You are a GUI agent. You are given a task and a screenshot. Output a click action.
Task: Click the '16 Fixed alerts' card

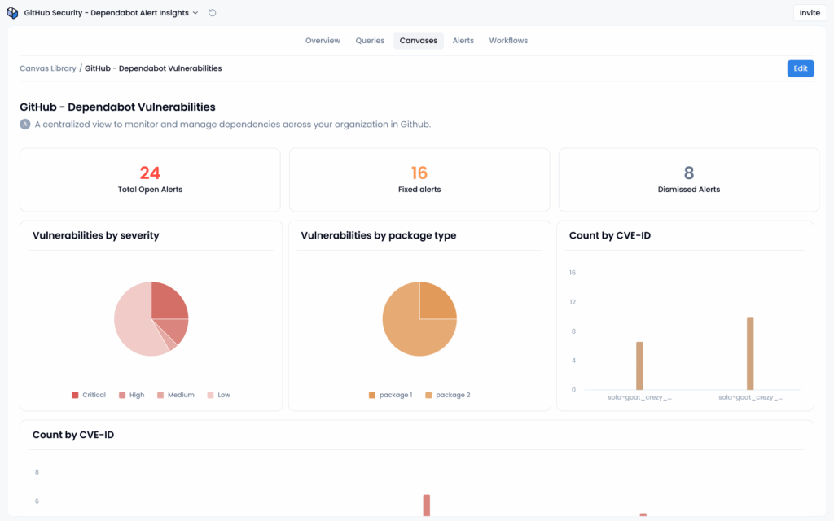419,179
